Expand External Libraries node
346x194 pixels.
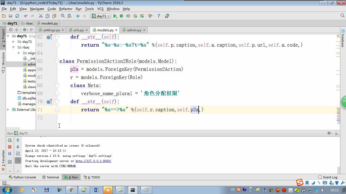coord(8,110)
